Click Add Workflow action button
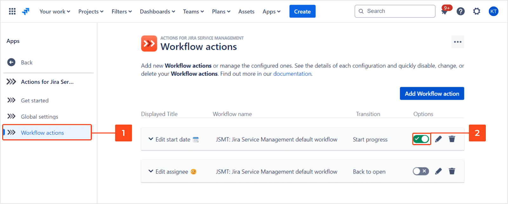 pyautogui.click(x=432, y=93)
